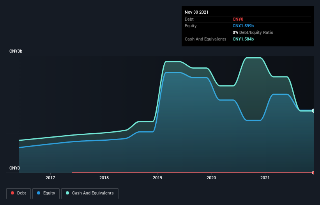Click the 0% Debt/Equity Ratio text
Image resolution: width=320 pixels, height=205 pixels.
coord(253,32)
